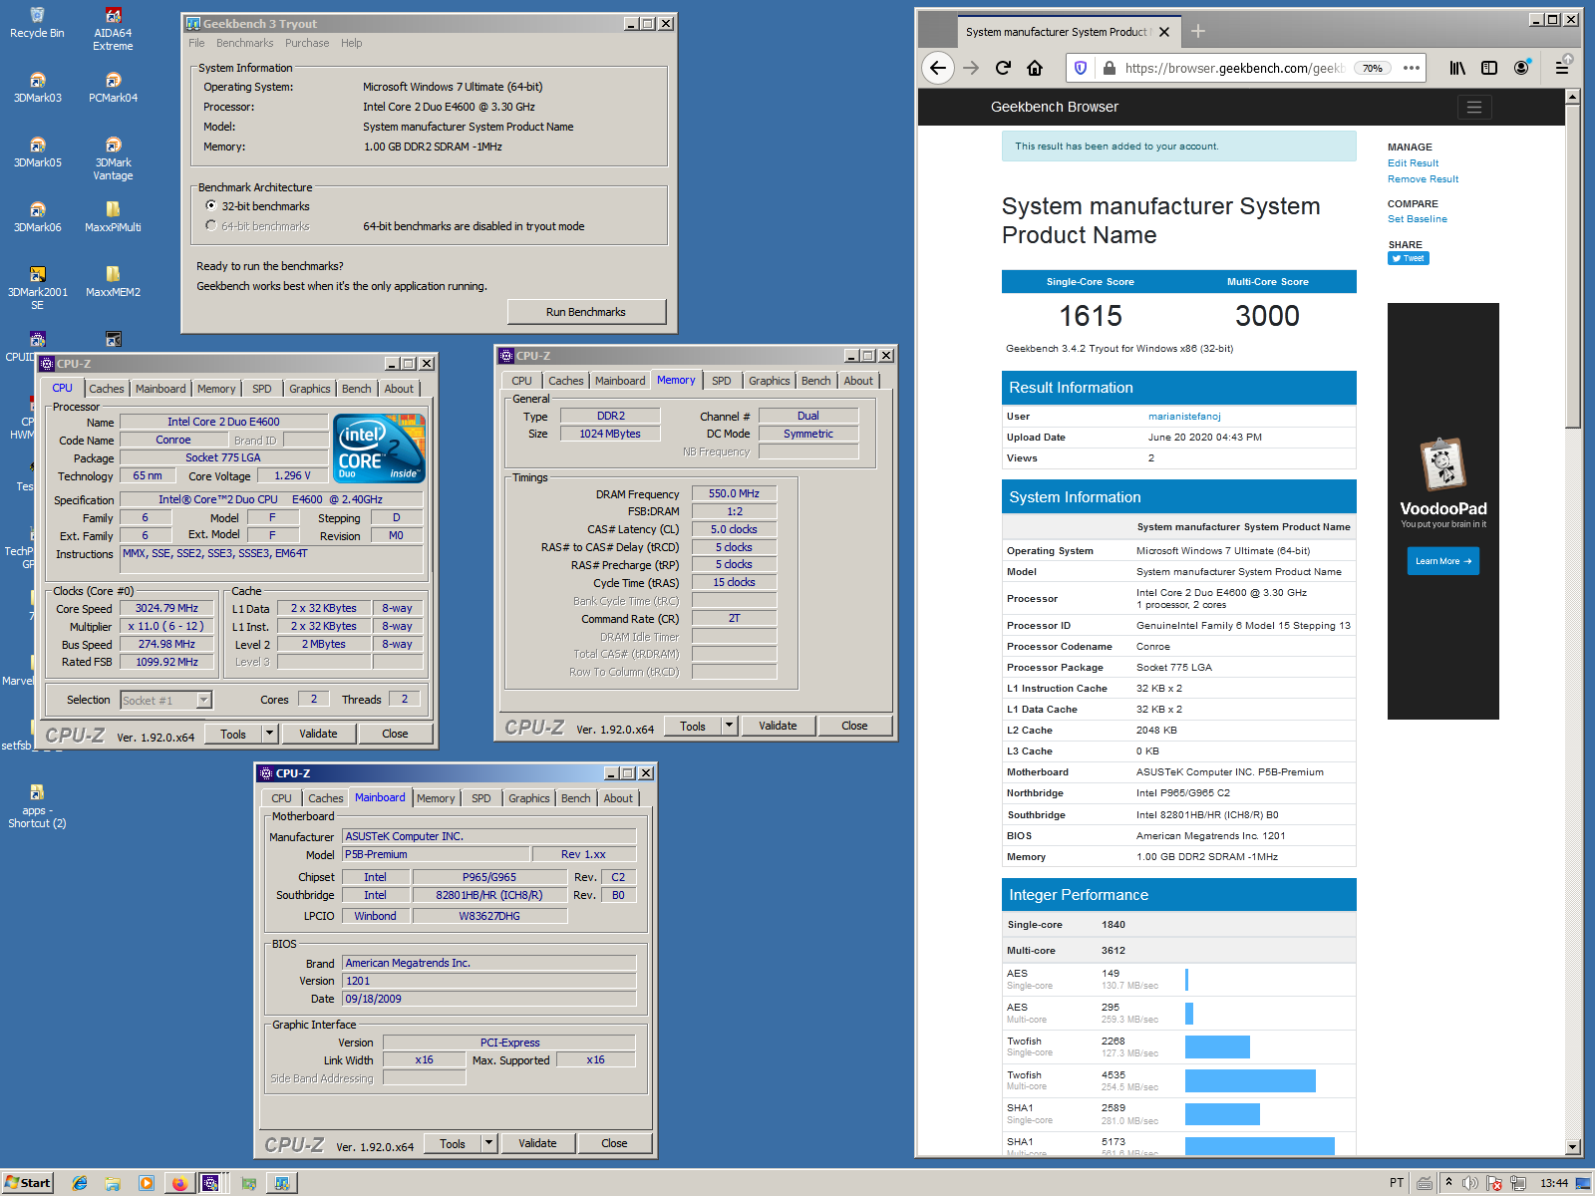Click the taskbar clock showing 13:44
The width and height of the screenshot is (1595, 1196).
click(x=1553, y=1183)
